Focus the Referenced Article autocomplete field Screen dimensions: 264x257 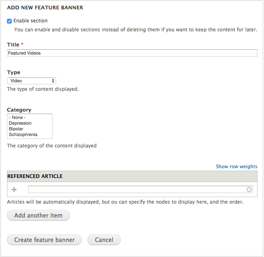pos(136,189)
